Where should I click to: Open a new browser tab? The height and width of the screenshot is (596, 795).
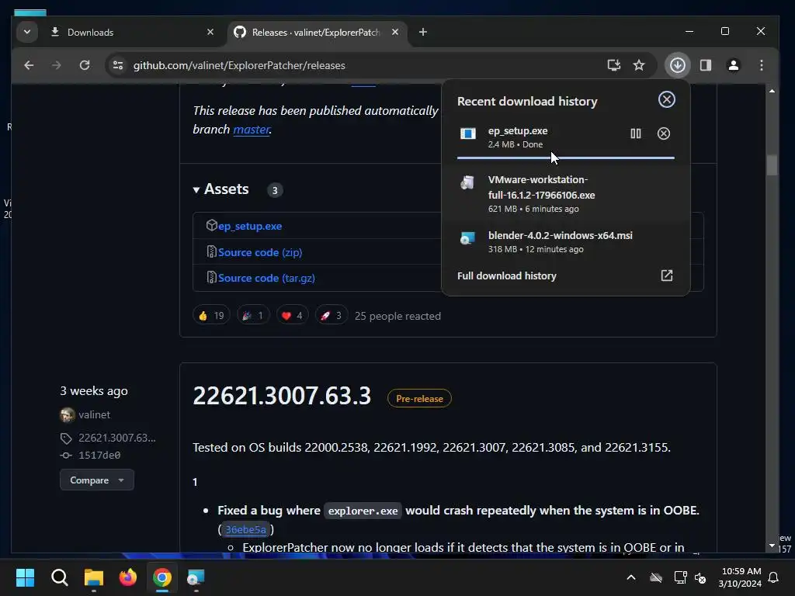(x=423, y=32)
